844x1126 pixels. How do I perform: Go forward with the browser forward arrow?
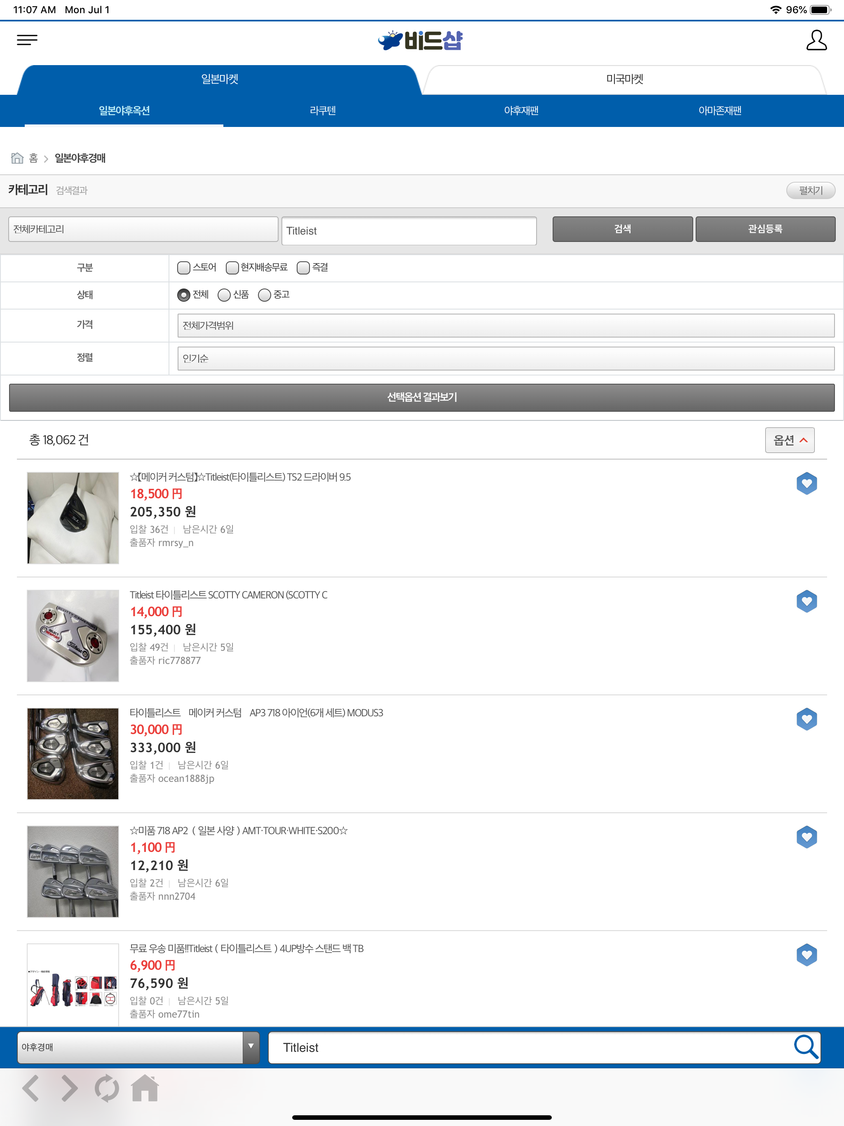click(x=69, y=1088)
